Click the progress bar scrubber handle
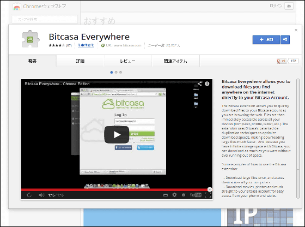The width and height of the screenshot is (305, 227). tap(210, 189)
